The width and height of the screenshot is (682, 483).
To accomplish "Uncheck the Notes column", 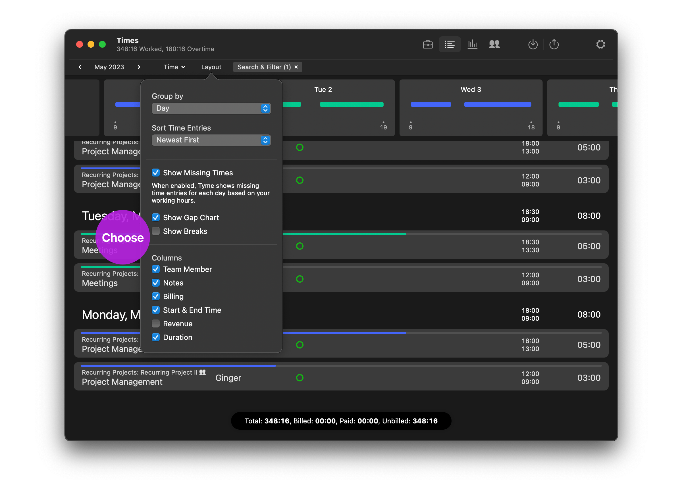I will tap(155, 283).
